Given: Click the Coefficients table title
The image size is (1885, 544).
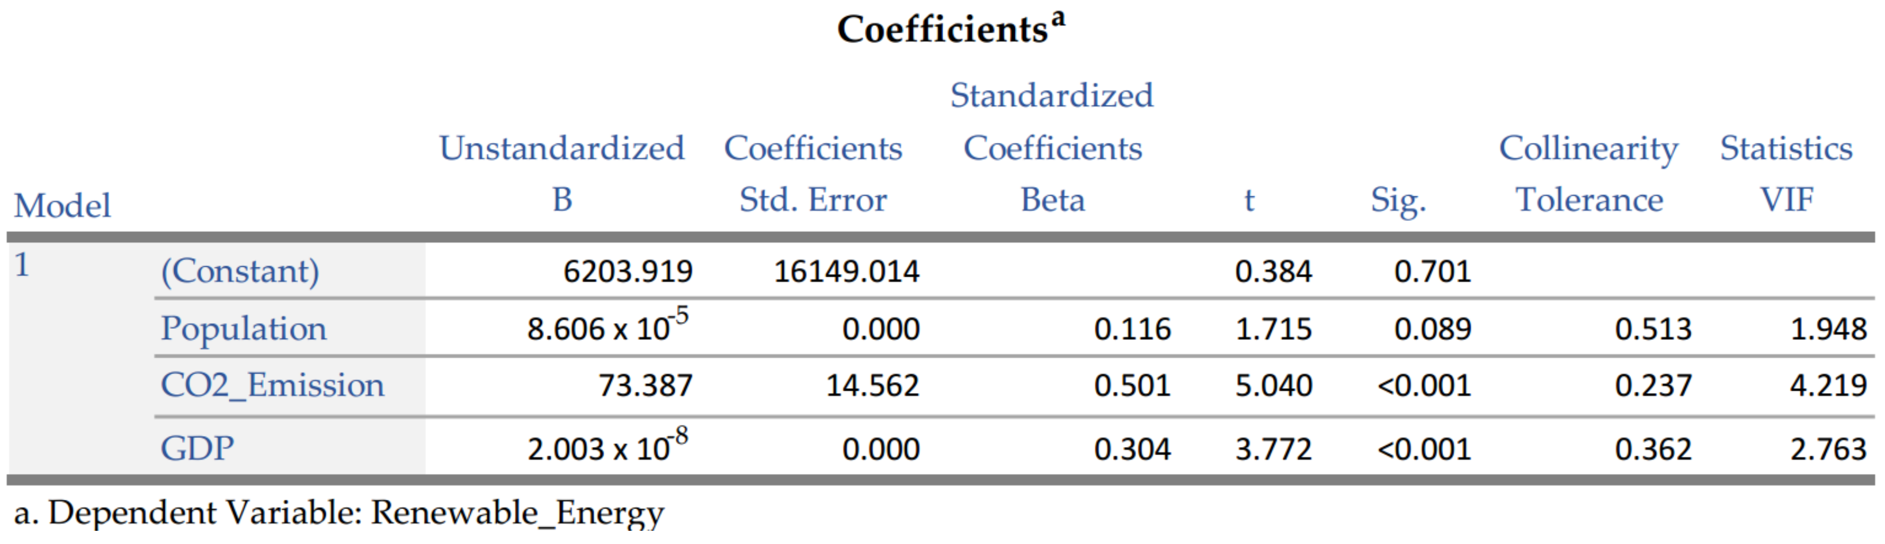Looking at the screenshot, I should click(950, 29).
